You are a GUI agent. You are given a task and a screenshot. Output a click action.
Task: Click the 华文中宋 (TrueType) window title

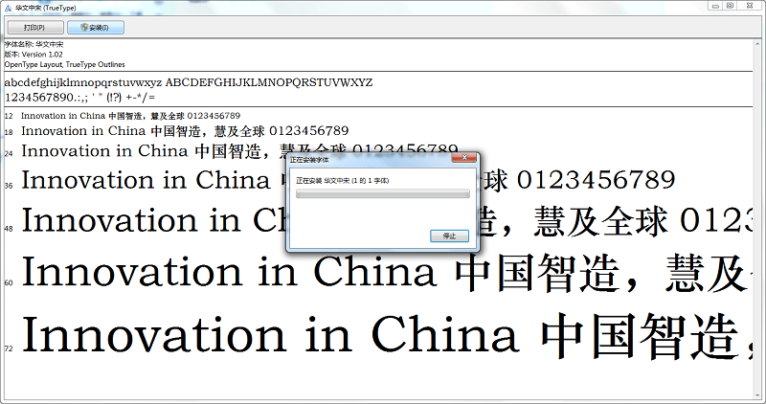coord(45,8)
